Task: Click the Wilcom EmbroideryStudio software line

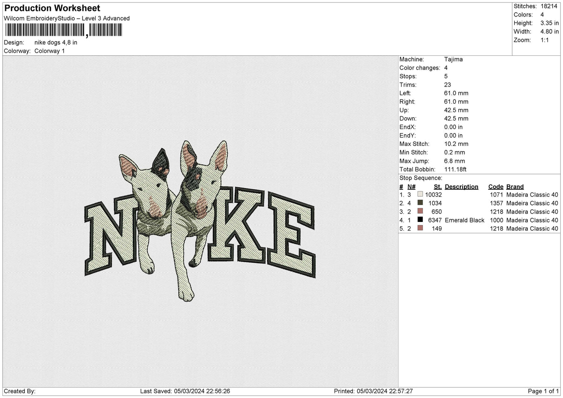Action: coord(67,18)
